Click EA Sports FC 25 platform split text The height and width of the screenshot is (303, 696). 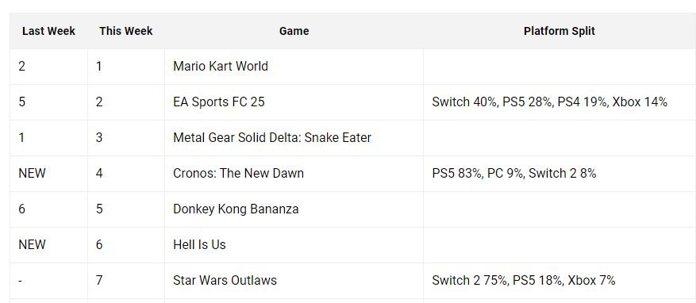coord(549,102)
